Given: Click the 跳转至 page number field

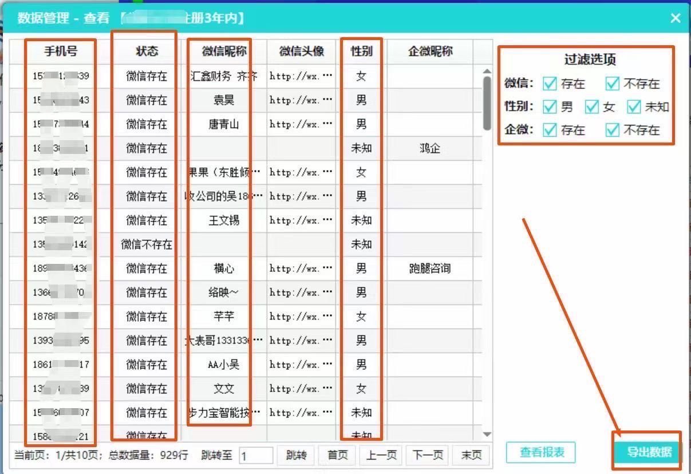Looking at the screenshot, I should [255, 456].
